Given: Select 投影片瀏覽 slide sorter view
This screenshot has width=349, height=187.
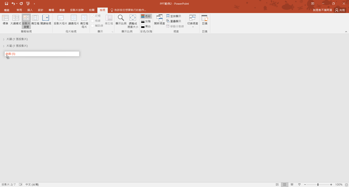Looking at the screenshot, I should click(x=26, y=21).
